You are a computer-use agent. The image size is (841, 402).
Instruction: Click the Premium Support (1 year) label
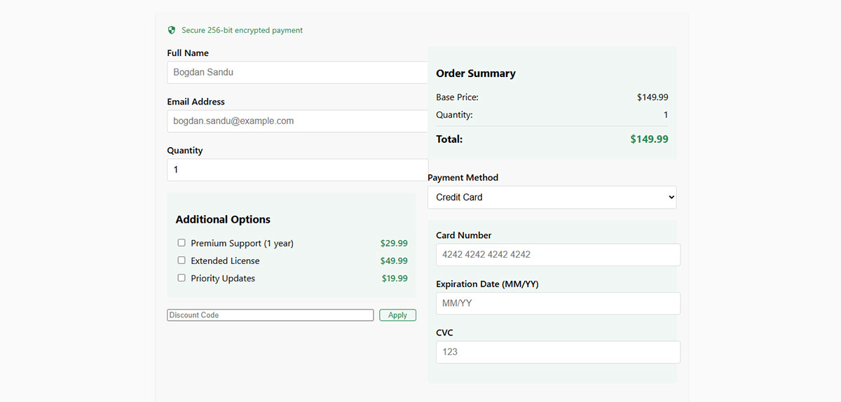(x=242, y=243)
